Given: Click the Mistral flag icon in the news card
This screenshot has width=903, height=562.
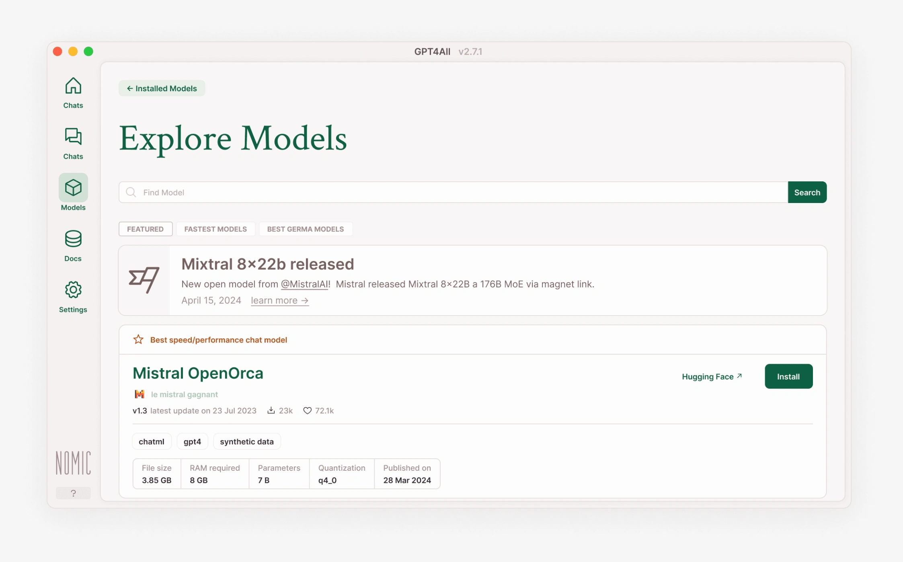Looking at the screenshot, I should click(144, 280).
